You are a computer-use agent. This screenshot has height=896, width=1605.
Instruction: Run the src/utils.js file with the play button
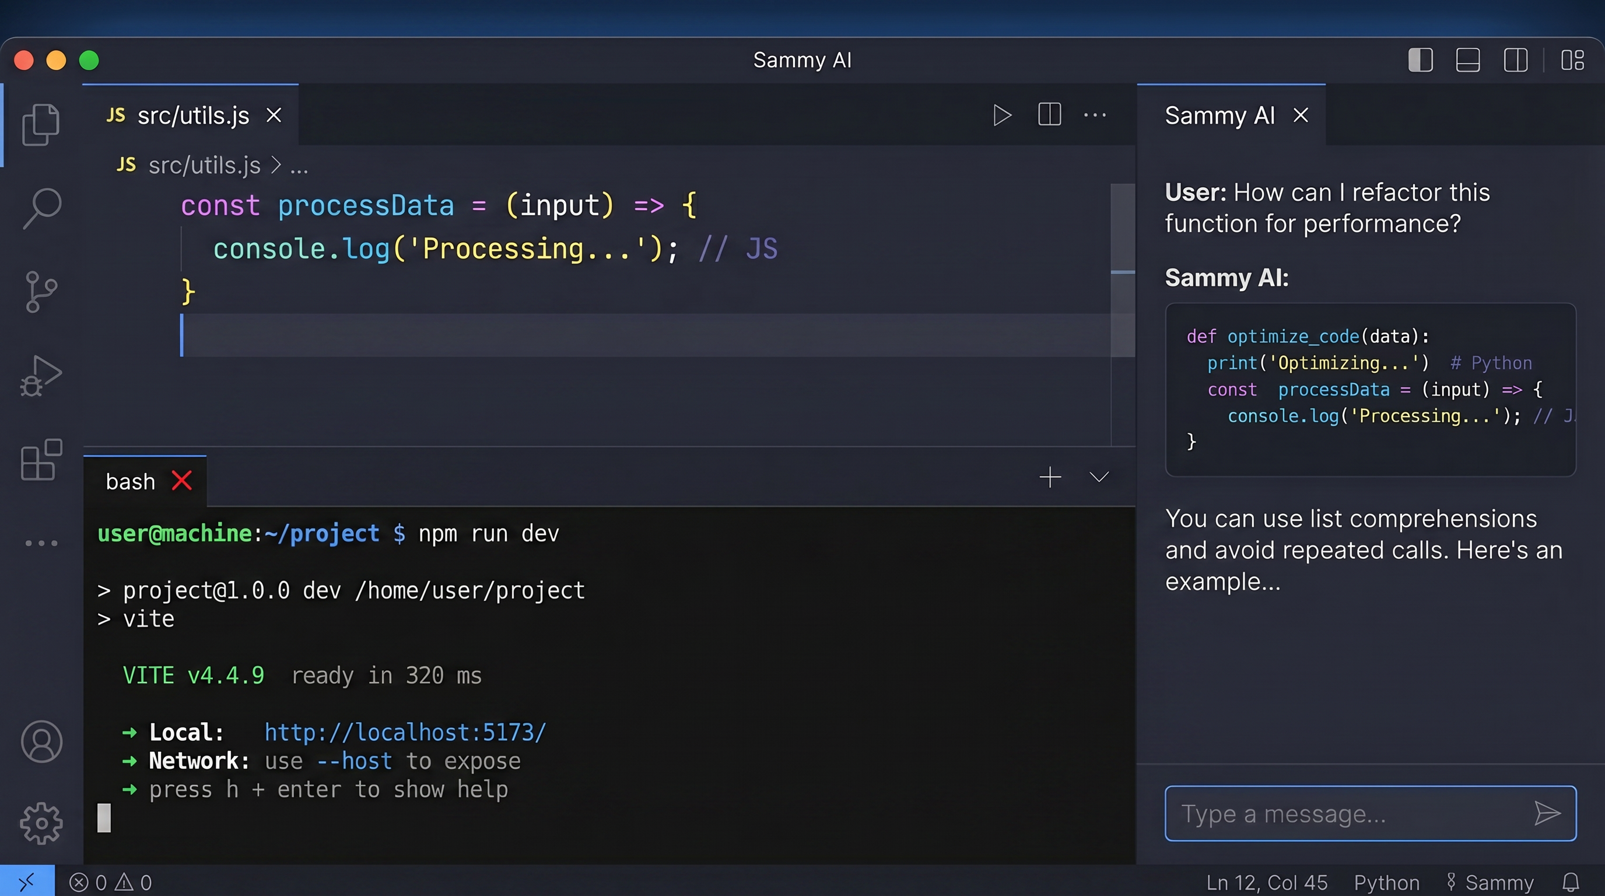coord(1002,115)
